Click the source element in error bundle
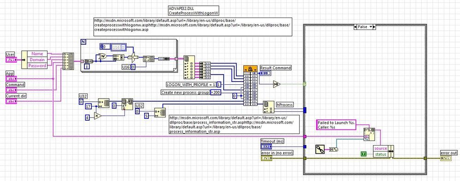The height and width of the screenshot is (181, 460). click(381, 148)
